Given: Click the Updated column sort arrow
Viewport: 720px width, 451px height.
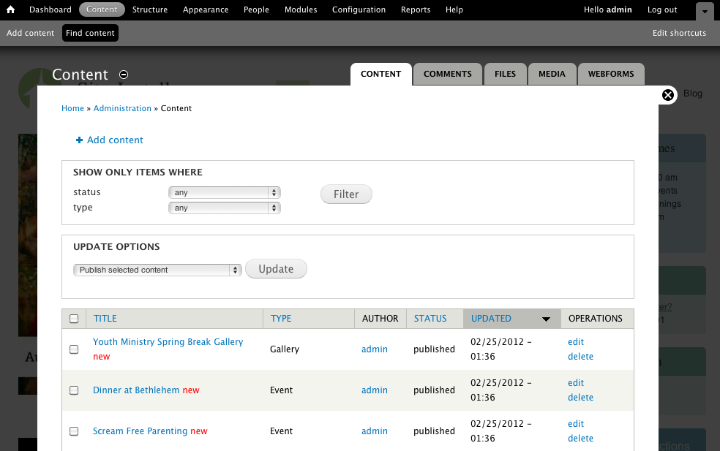Looking at the screenshot, I should click(x=546, y=319).
